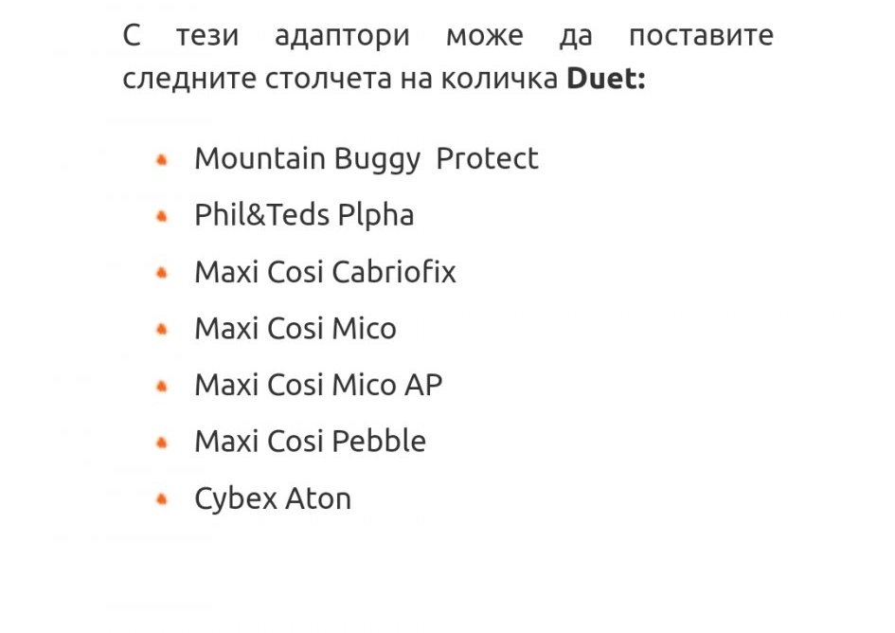Click the orange bullet before Maxi Cosi Mico
The width and height of the screenshot is (895, 633).
(162, 330)
